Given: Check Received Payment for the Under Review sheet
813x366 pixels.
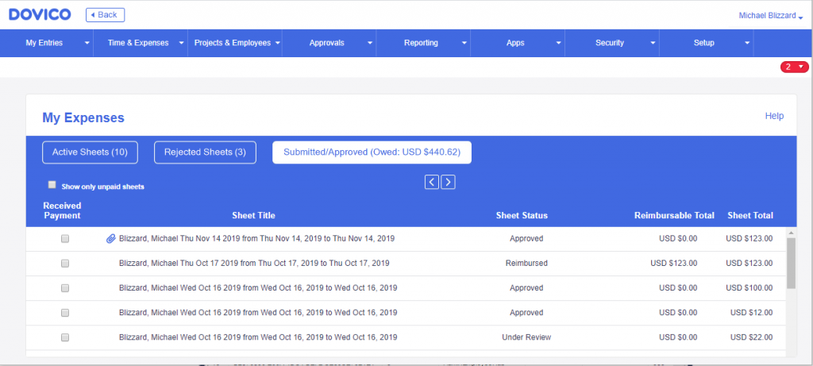Looking at the screenshot, I should click(x=65, y=337).
